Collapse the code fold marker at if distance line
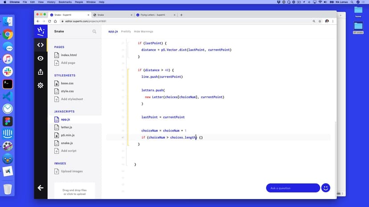The height and width of the screenshot is (207, 369). 128,70
